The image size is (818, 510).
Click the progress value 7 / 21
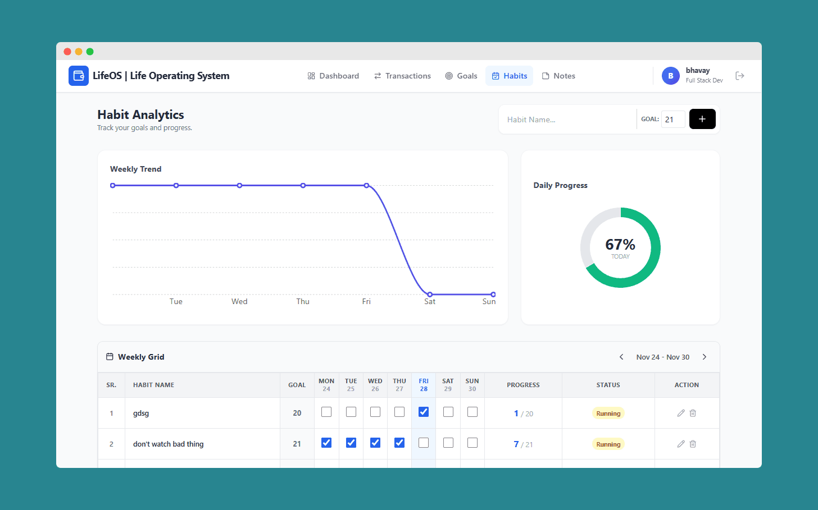point(523,444)
